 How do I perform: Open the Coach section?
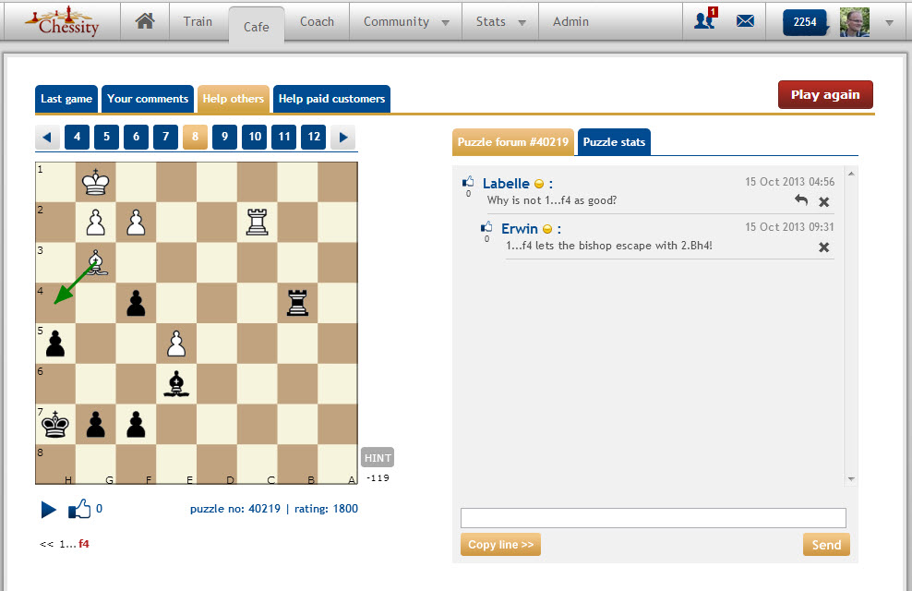coord(317,21)
